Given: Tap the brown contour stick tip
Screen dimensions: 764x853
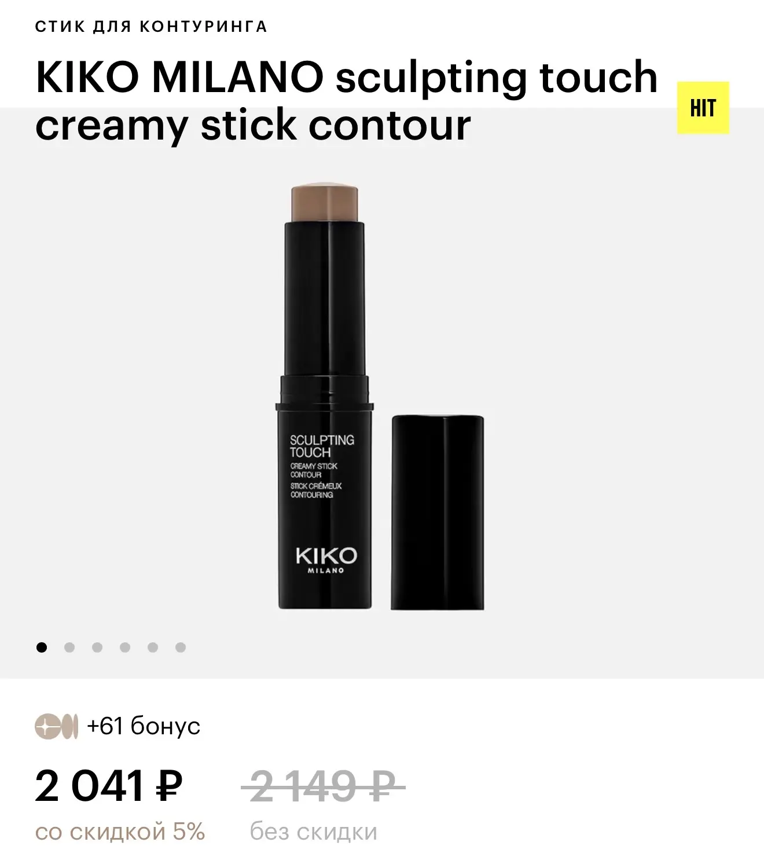Looking at the screenshot, I should click(326, 202).
